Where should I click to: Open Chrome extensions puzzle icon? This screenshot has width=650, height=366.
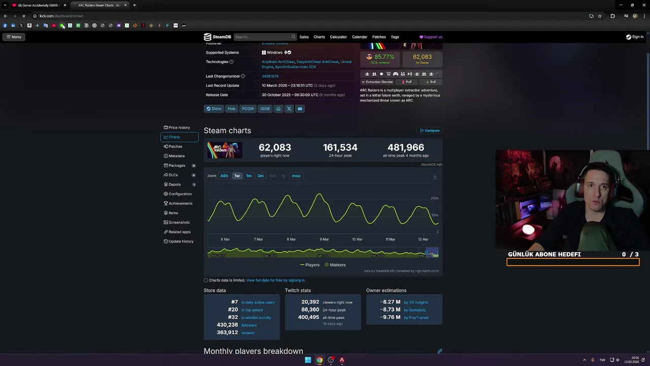(612, 16)
